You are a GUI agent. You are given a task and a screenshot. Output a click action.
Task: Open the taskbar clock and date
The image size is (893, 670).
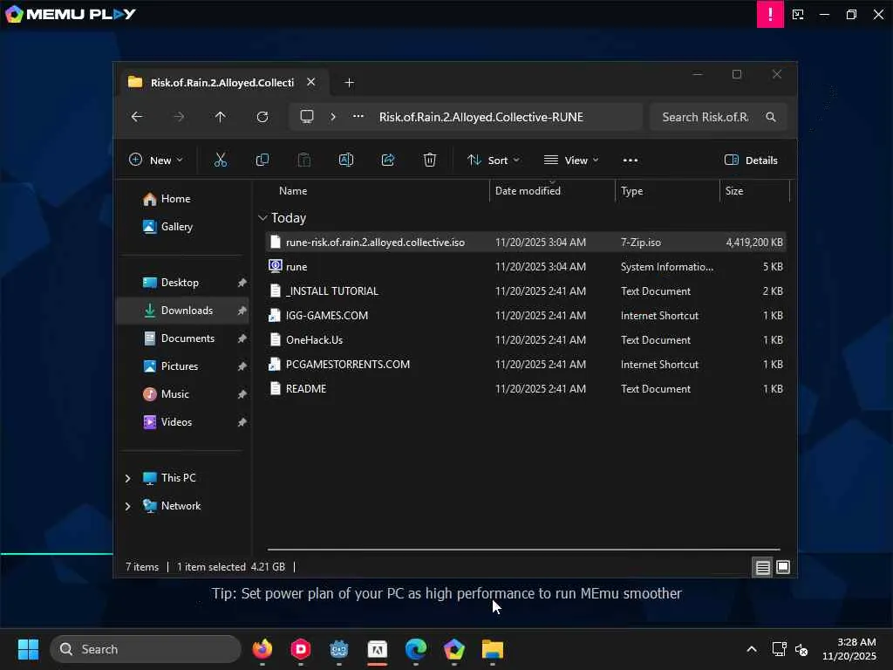click(x=849, y=649)
